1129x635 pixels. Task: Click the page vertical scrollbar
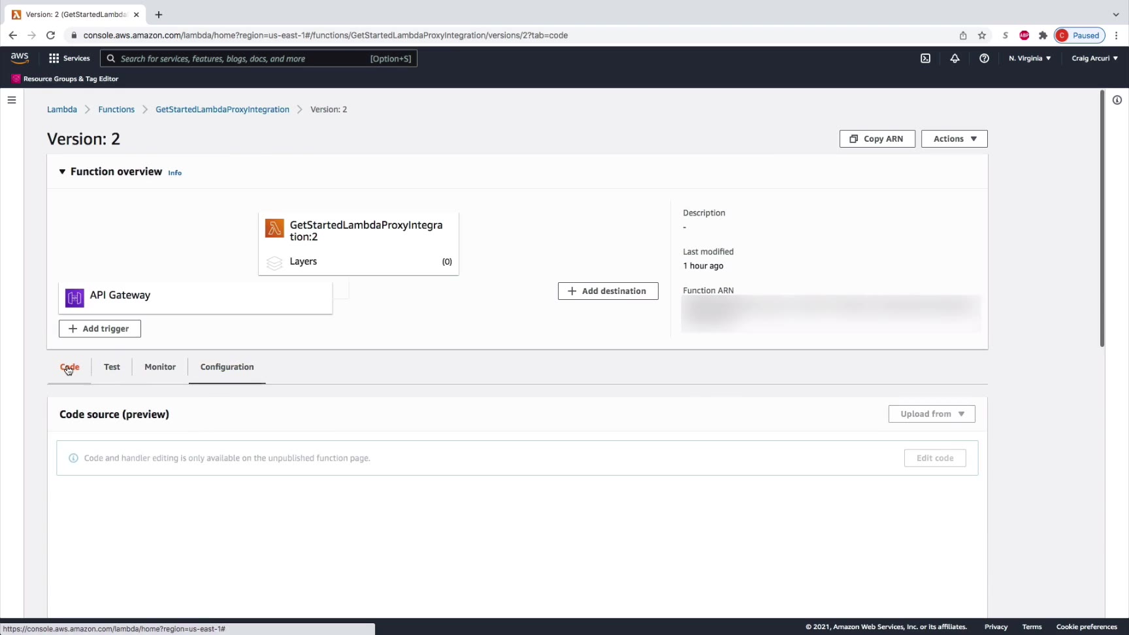point(1102,218)
